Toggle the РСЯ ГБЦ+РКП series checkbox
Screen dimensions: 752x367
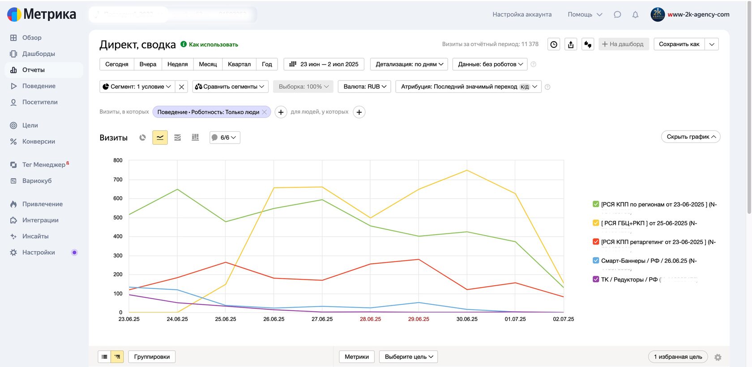(596, 223)
